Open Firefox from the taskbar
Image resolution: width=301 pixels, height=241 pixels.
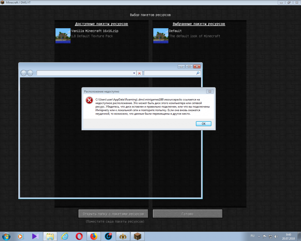point(94,236)
